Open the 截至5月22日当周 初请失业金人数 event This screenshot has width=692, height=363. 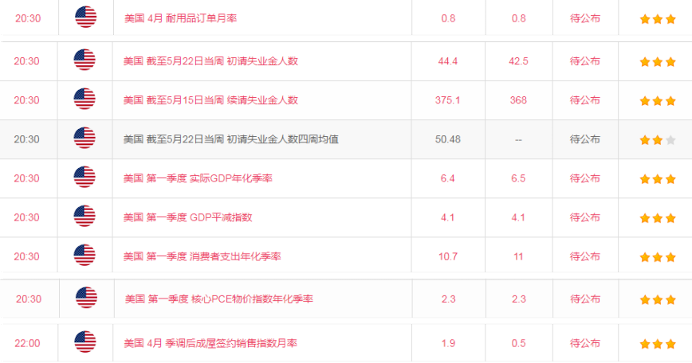coord(210,60)
